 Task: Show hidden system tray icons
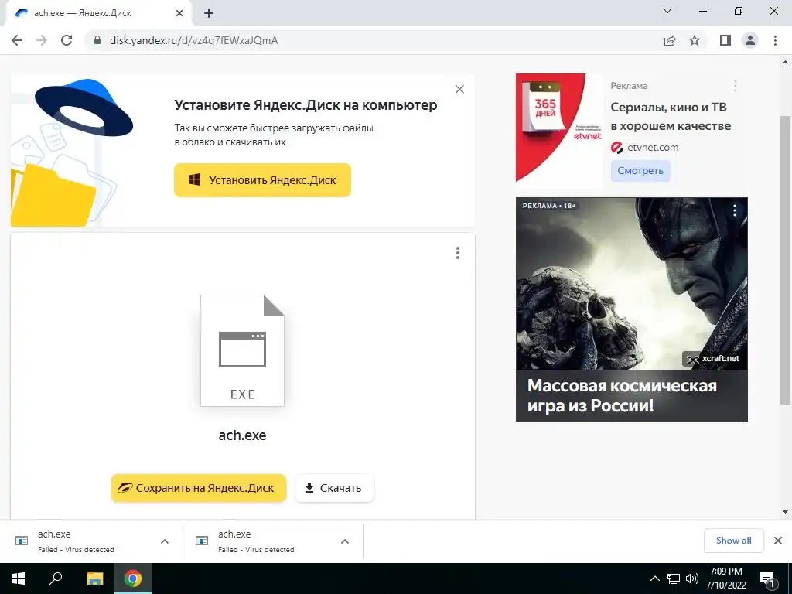(654, 579)
